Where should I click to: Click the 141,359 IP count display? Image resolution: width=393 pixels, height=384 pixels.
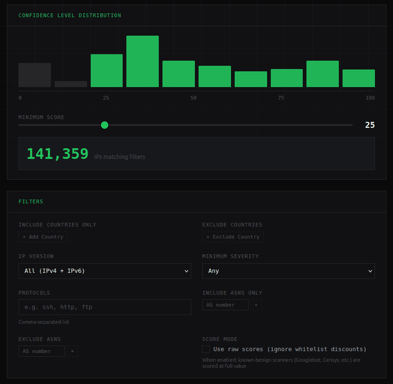pos(57,153)
